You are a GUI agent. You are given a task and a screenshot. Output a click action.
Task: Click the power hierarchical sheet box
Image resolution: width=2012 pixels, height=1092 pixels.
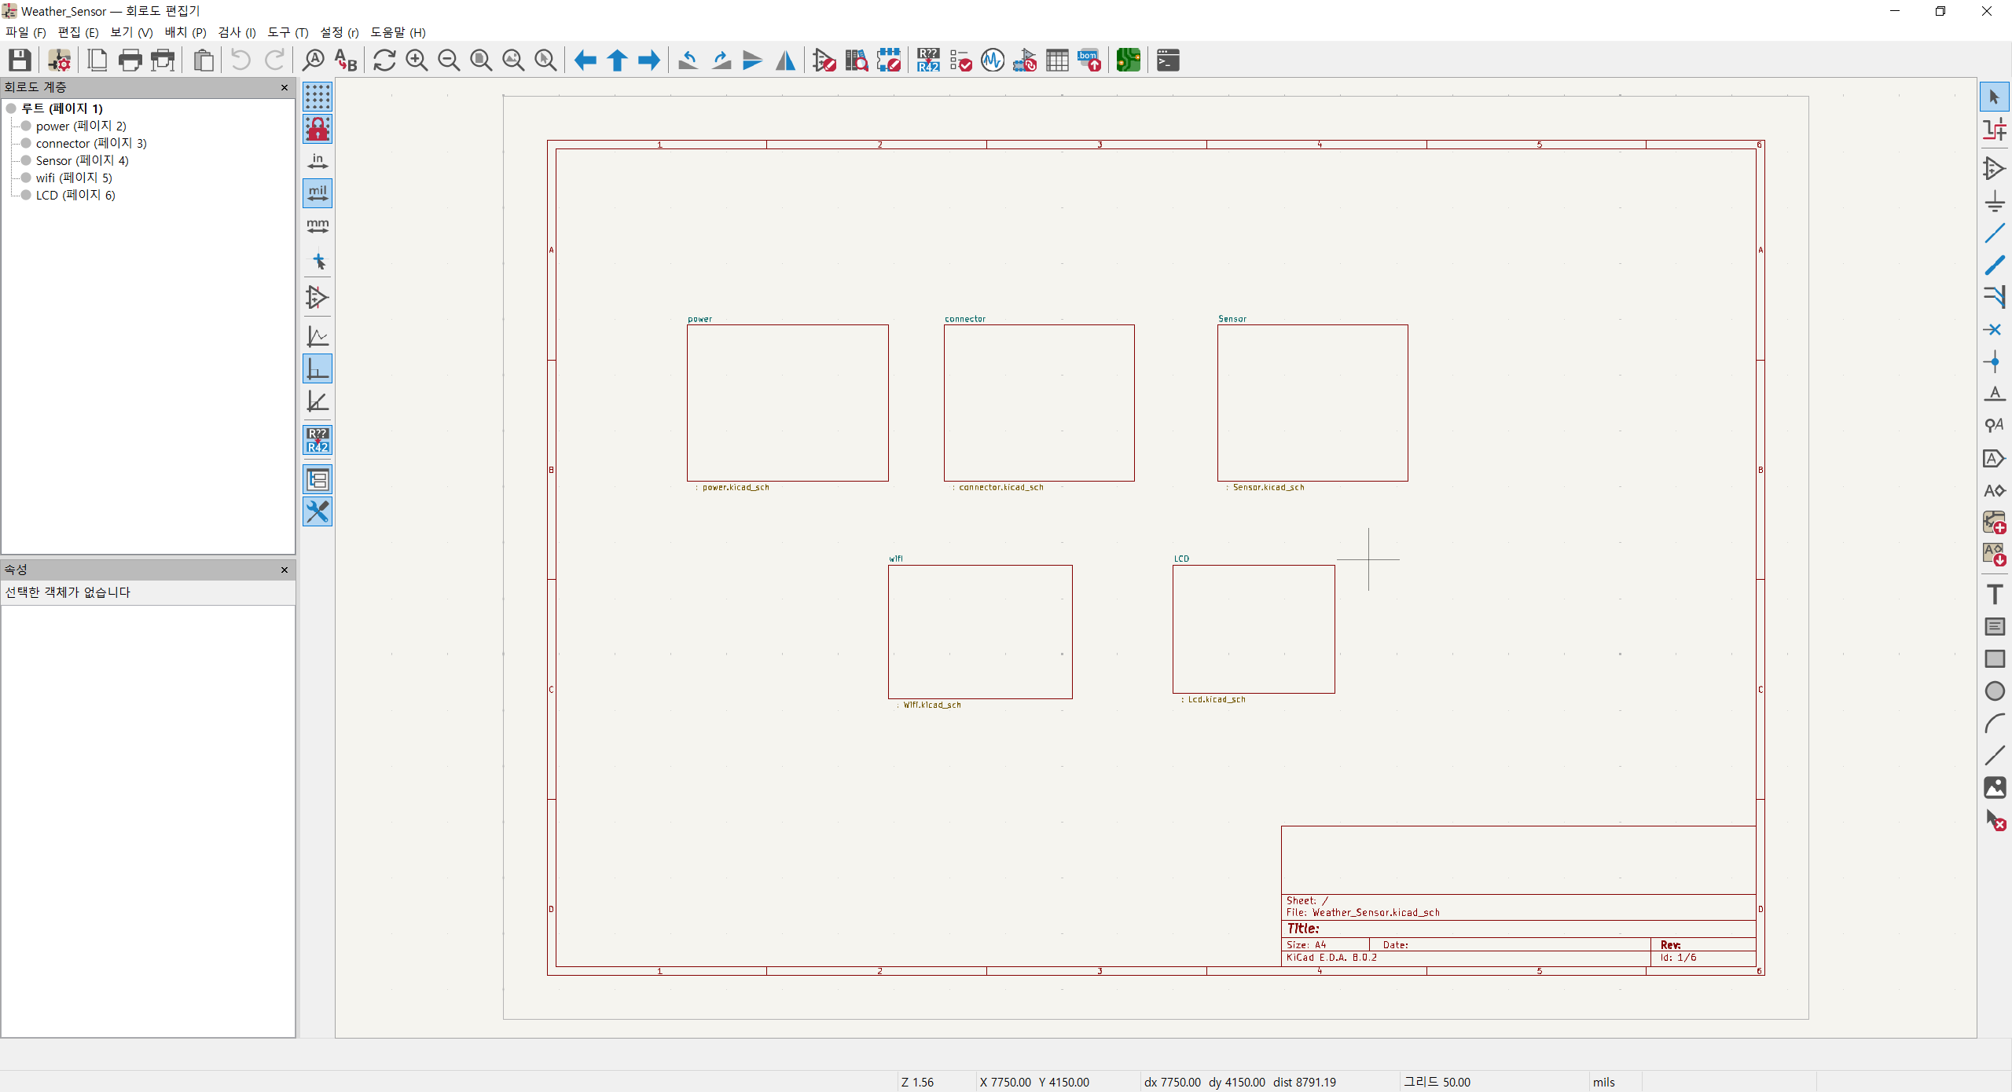[788, 403]
